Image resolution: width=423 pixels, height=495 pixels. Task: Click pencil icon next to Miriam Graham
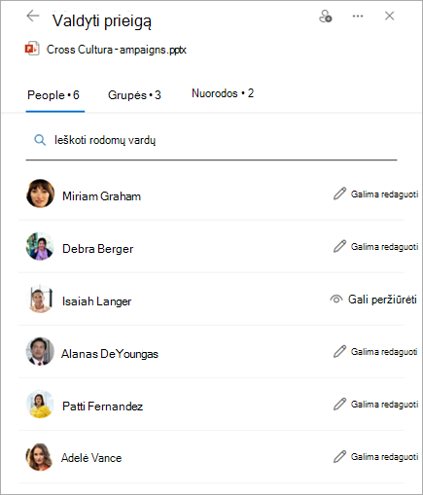coord(339,194)
